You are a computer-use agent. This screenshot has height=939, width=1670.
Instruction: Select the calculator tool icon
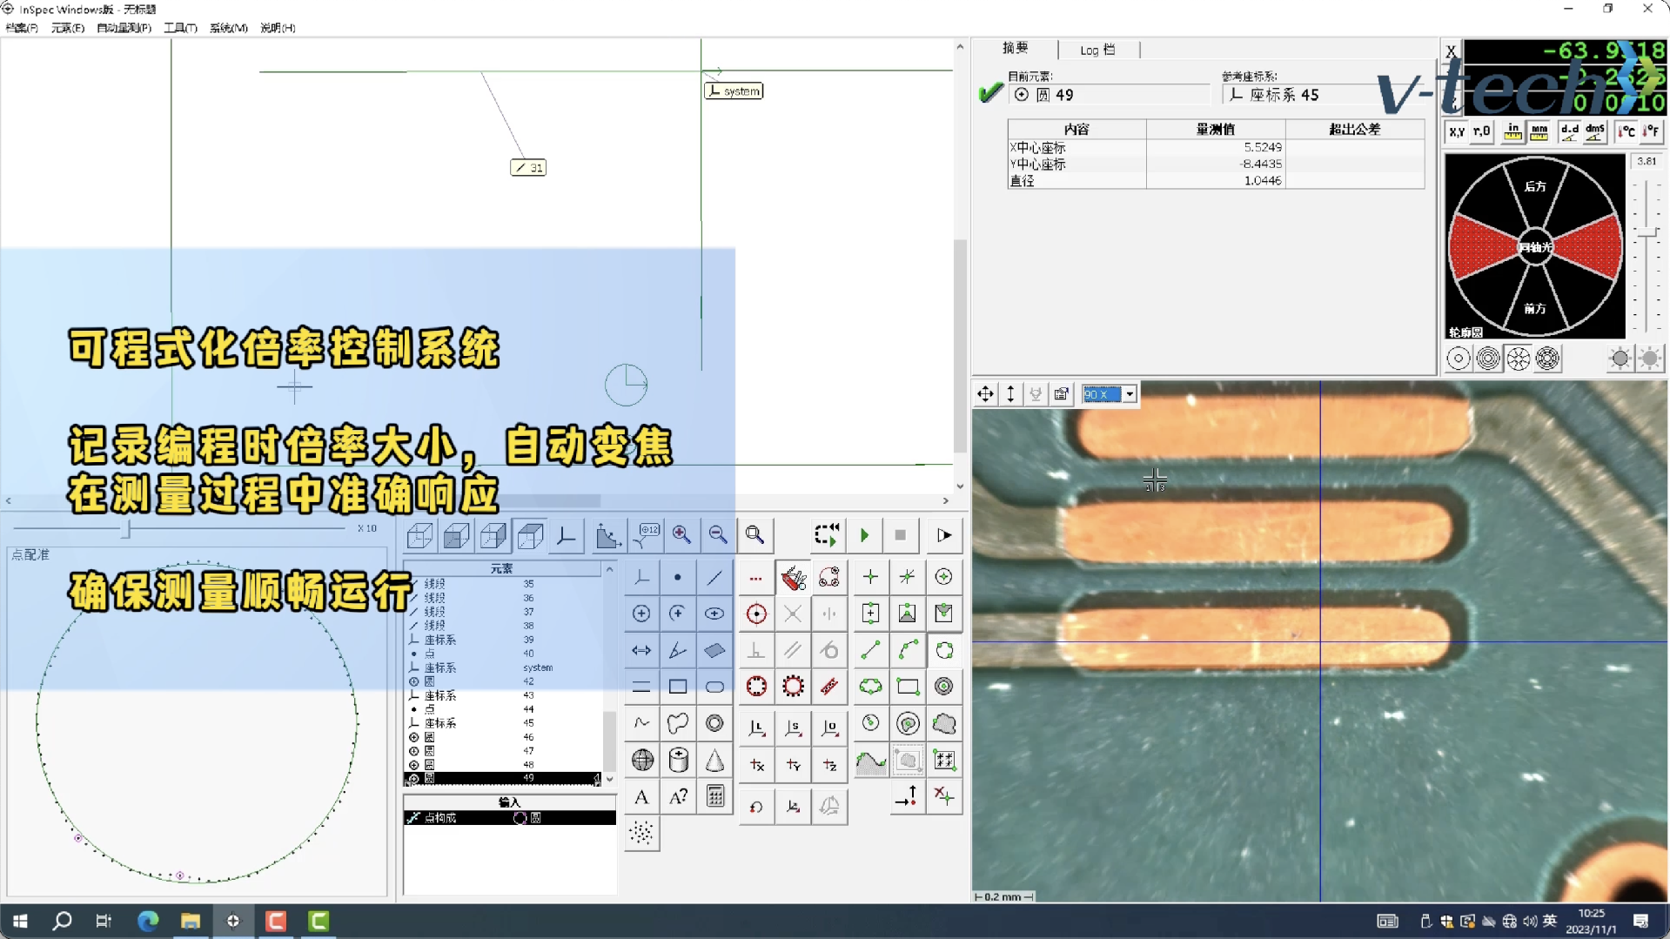tap(714, 796)
